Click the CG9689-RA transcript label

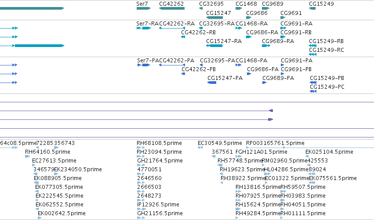[278, 41]
